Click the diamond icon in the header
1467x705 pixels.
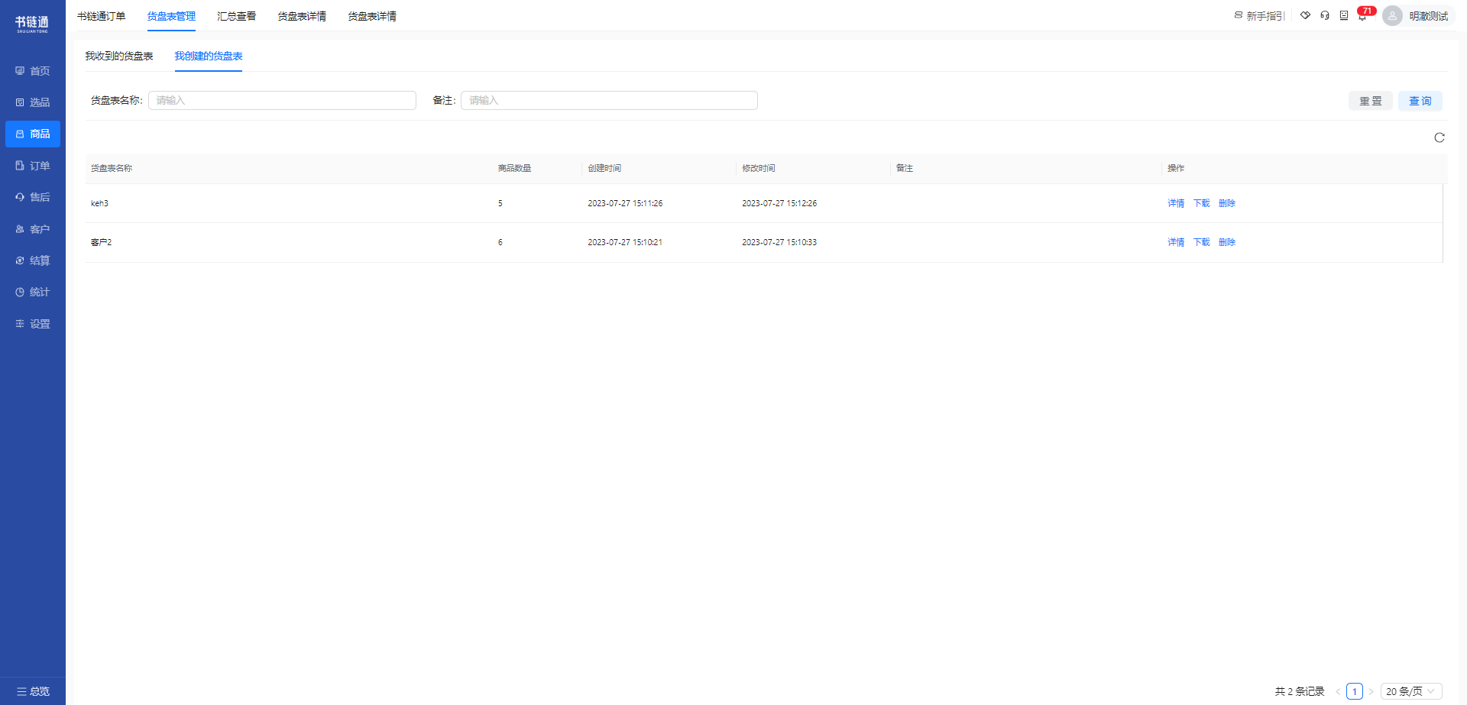(x=1306, y=15)
